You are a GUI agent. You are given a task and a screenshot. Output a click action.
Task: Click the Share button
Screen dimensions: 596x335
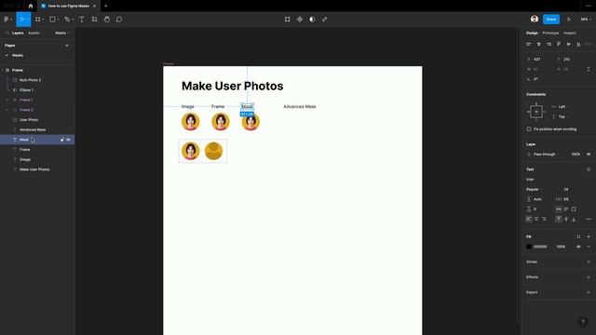pyautogui.click(x=551, y=19)
